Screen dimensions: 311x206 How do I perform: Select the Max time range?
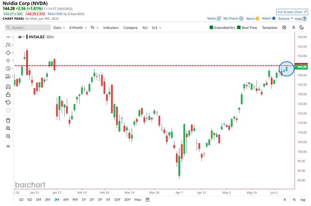(x=138, y=200)
